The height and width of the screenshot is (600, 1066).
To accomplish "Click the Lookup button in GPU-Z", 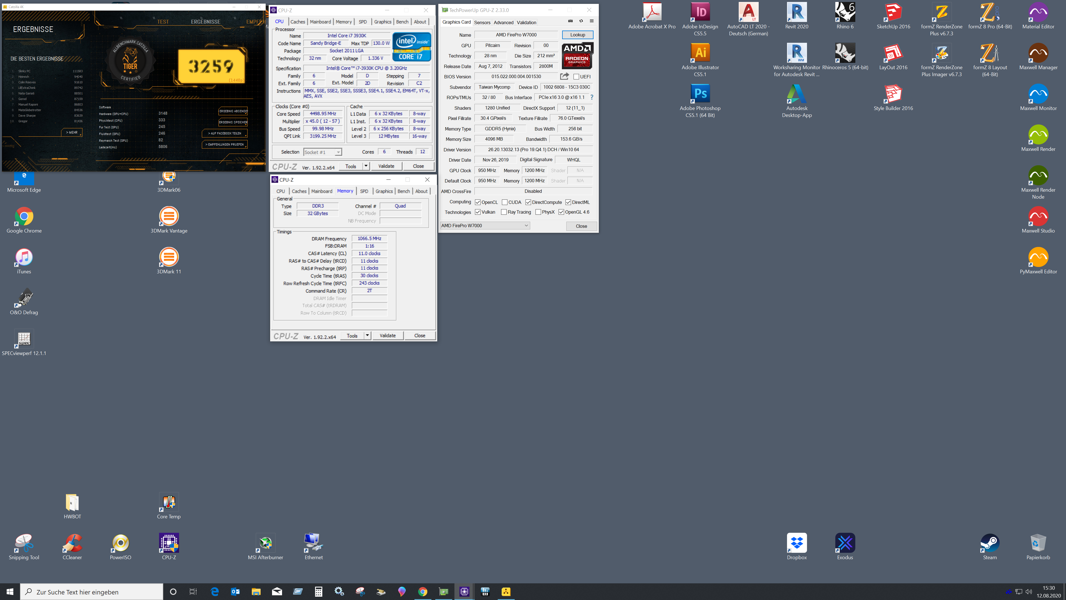I will coord(577,35).
